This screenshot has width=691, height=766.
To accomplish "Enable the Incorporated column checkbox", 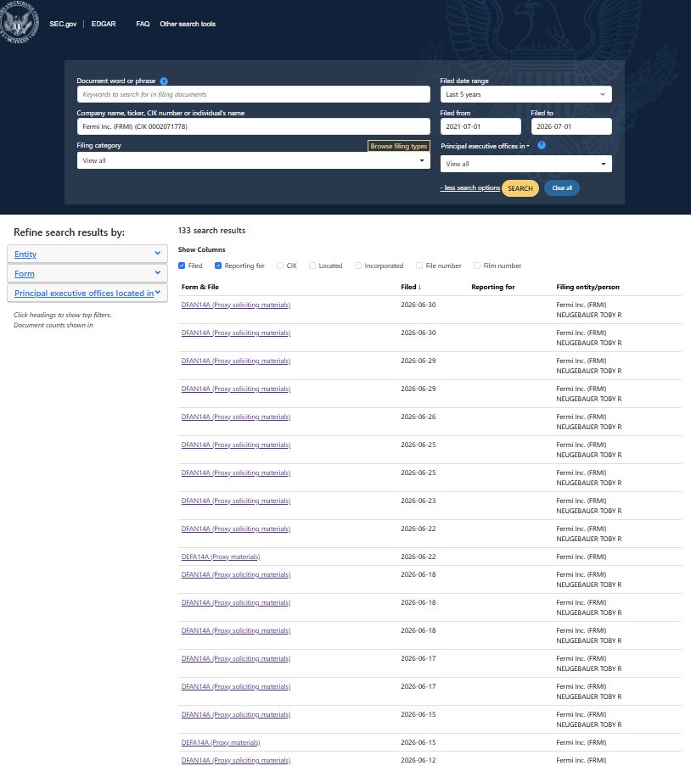I will tap(358, 266).
